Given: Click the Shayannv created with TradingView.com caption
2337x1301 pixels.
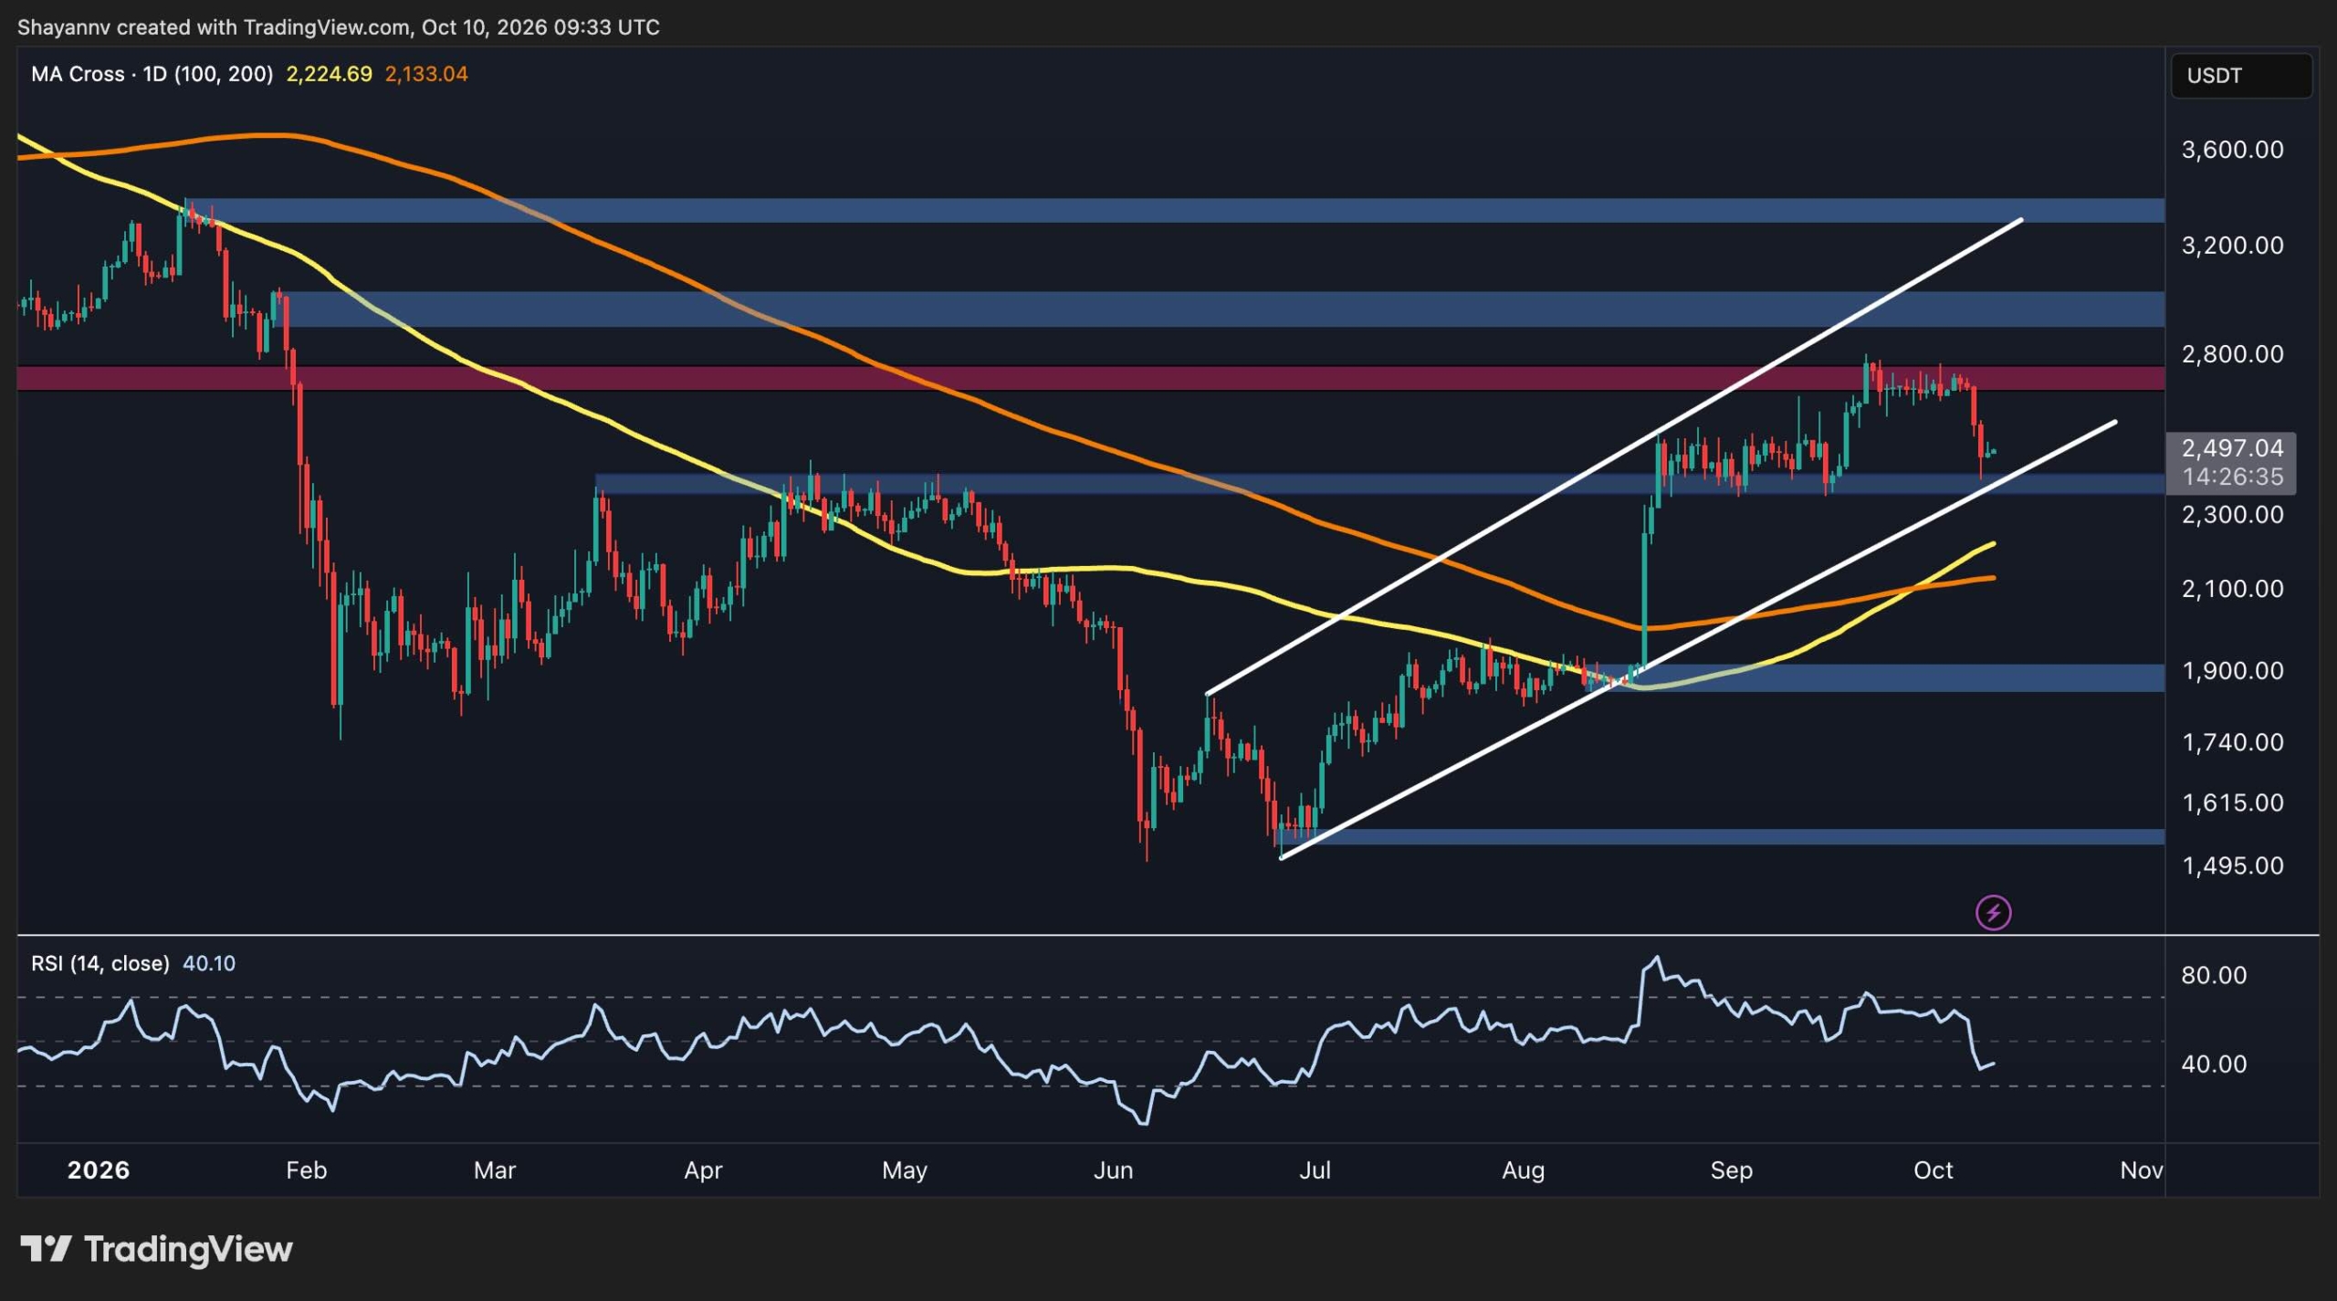Looking at the screenshot, I should (x=338, y=27).
